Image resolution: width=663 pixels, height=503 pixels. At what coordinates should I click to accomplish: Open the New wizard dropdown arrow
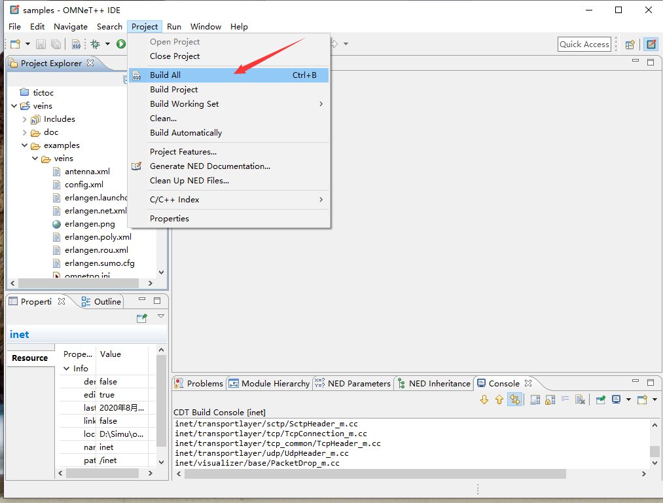pos(27,44)
